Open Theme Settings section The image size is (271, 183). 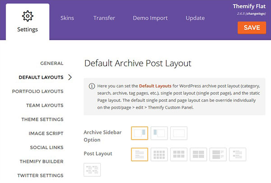tap(42, 119)
